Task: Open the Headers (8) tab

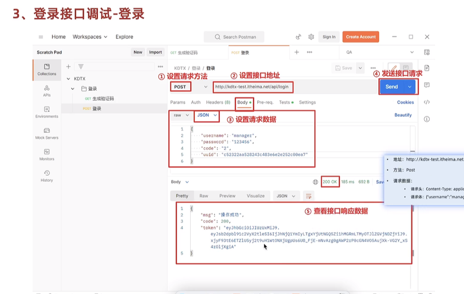Action: [218, 102]
